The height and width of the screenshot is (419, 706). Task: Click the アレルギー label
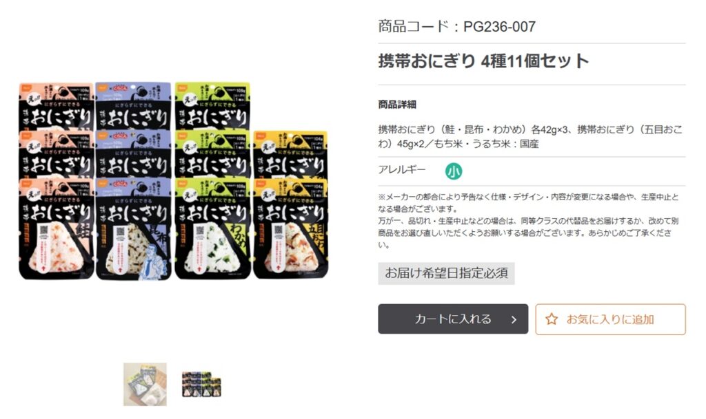tap(402, 170)
